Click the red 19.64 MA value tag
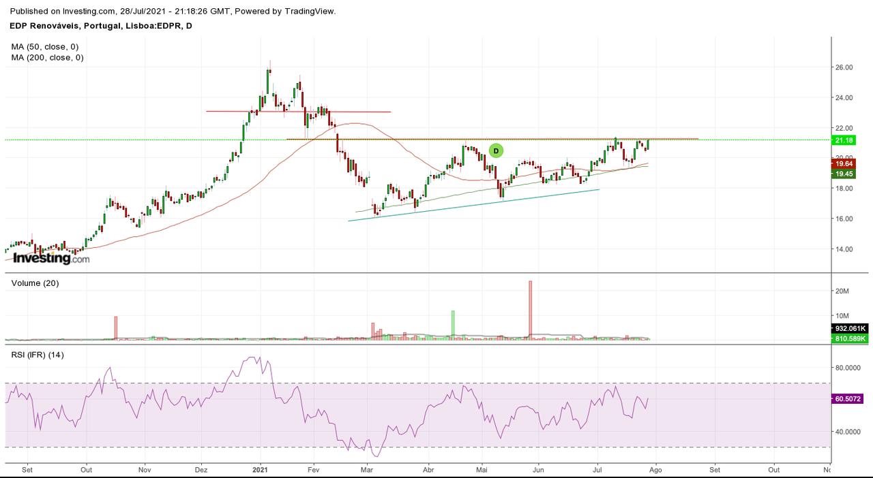The image size is (873, 478). point(844,164)
